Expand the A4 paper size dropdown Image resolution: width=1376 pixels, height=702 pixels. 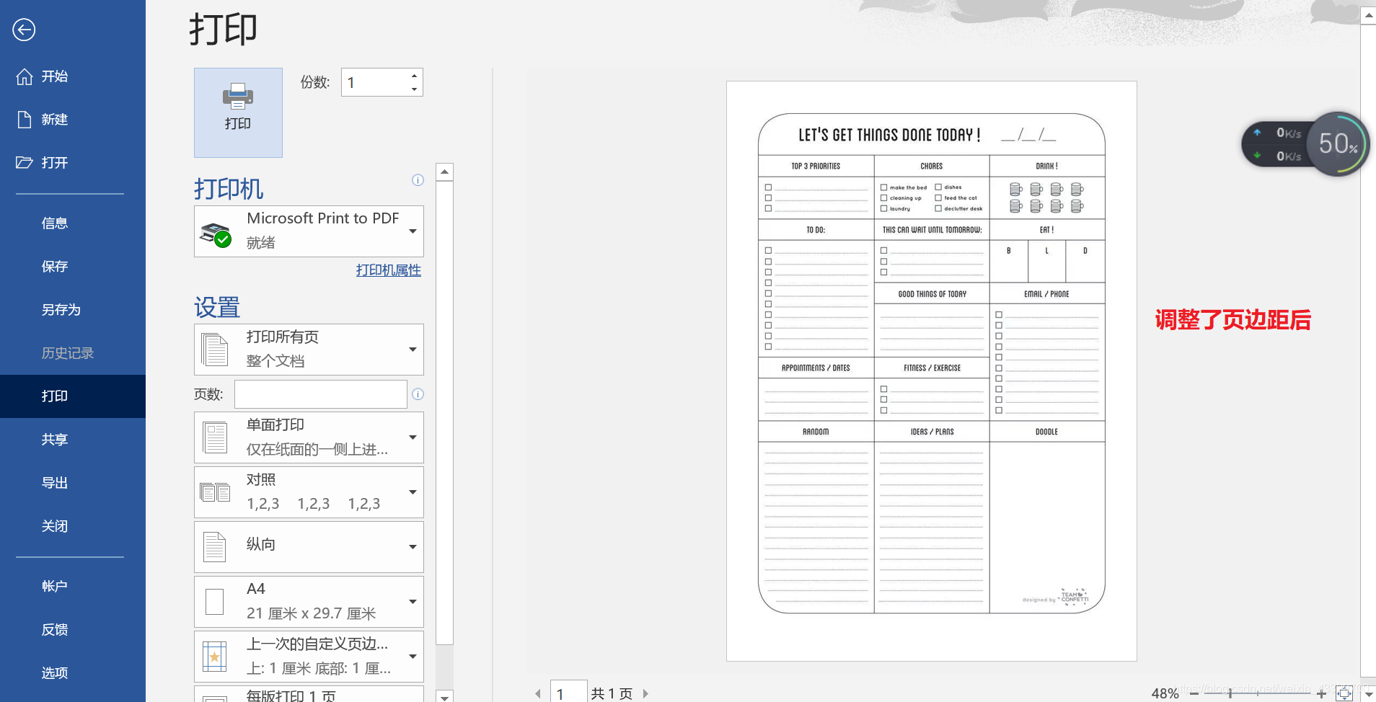(x=309, y=602)
